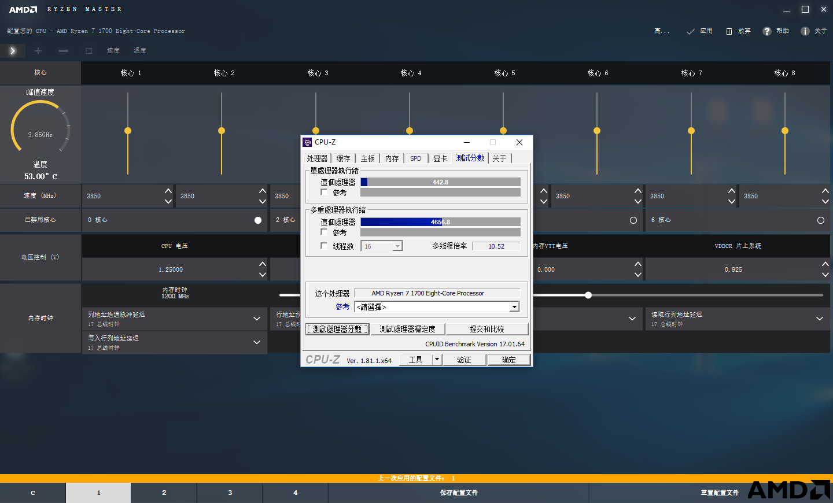Click the AMD logo at top left
This screenshot has width=833, height=503.
tap(23, 9)
